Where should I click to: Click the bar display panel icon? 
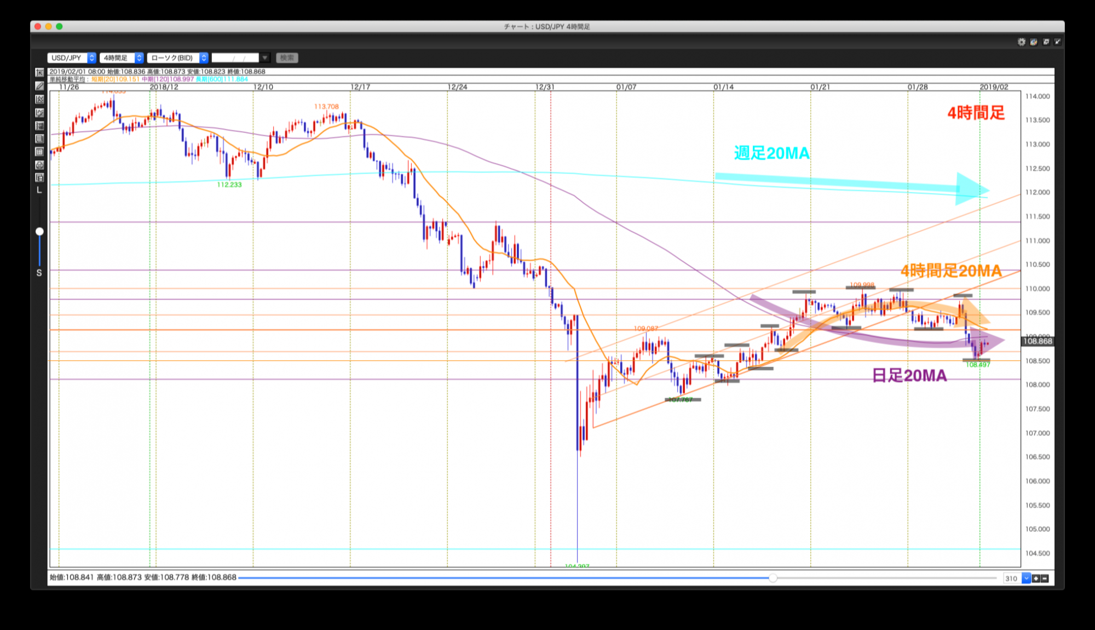(39, 139)
